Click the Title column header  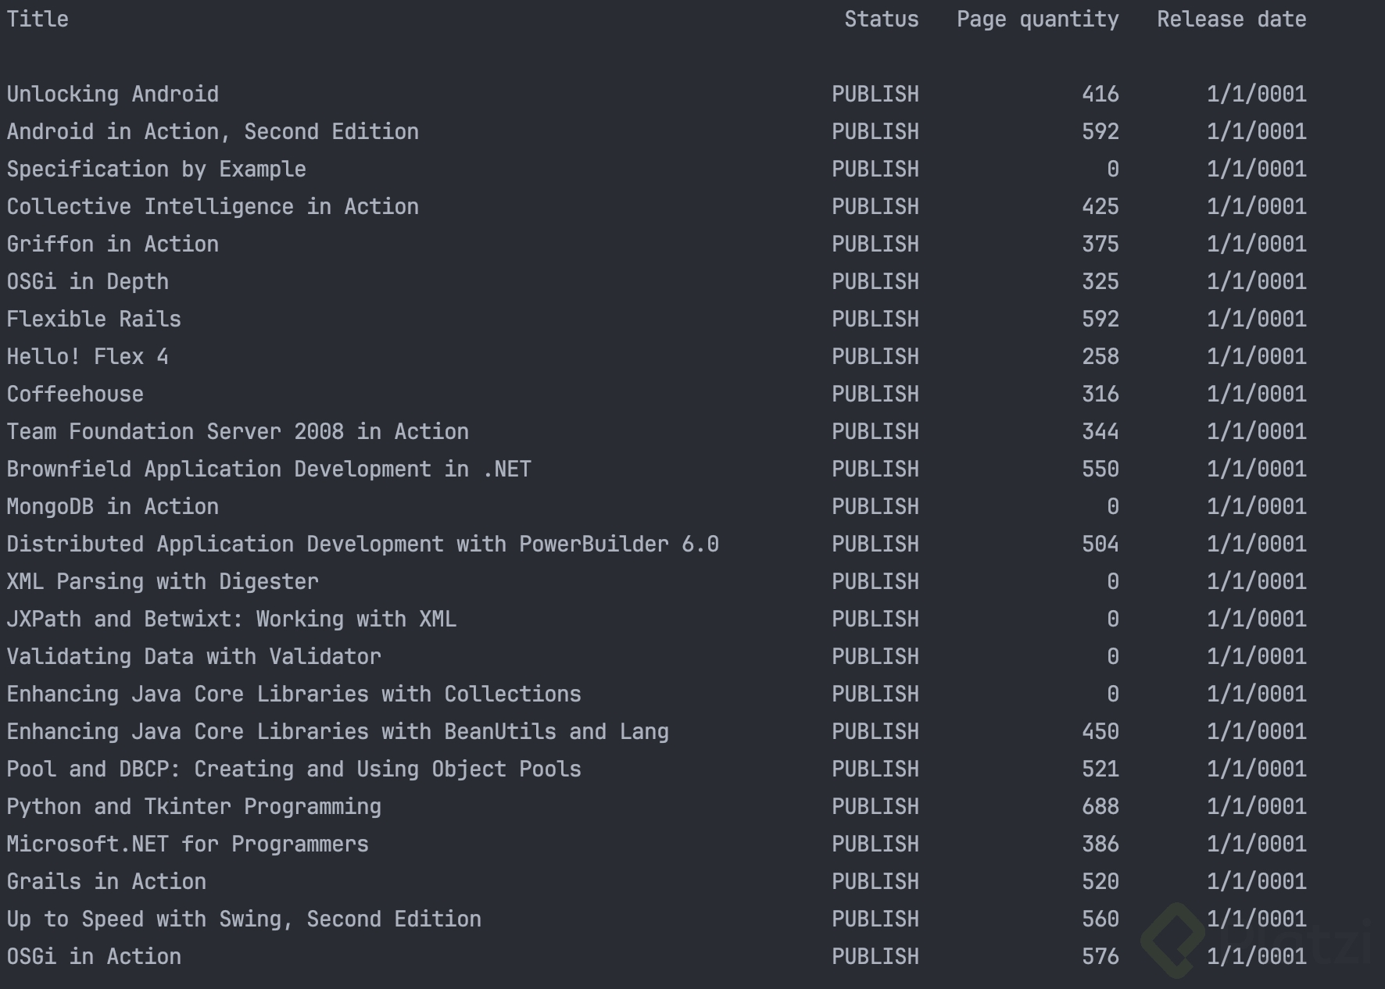[38, 20]
